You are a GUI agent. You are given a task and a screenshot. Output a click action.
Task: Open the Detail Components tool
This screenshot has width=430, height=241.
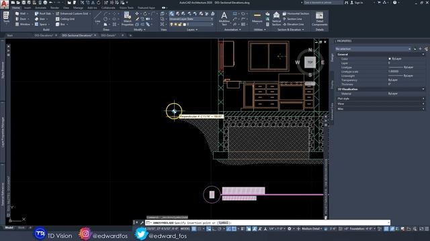coord(320,19)
